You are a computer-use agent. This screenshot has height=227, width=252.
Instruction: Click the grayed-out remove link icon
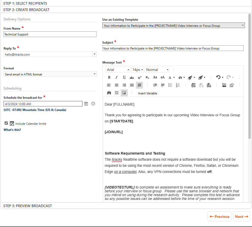click(x=201, y=85)
